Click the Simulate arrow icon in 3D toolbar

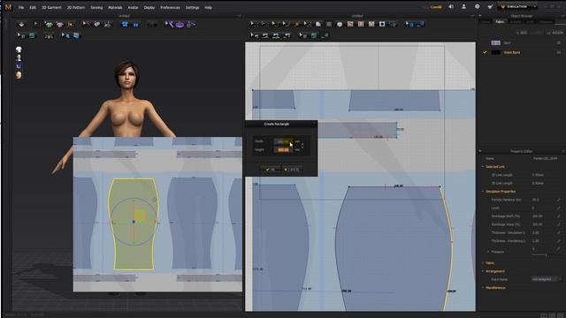tap(21, 24)
